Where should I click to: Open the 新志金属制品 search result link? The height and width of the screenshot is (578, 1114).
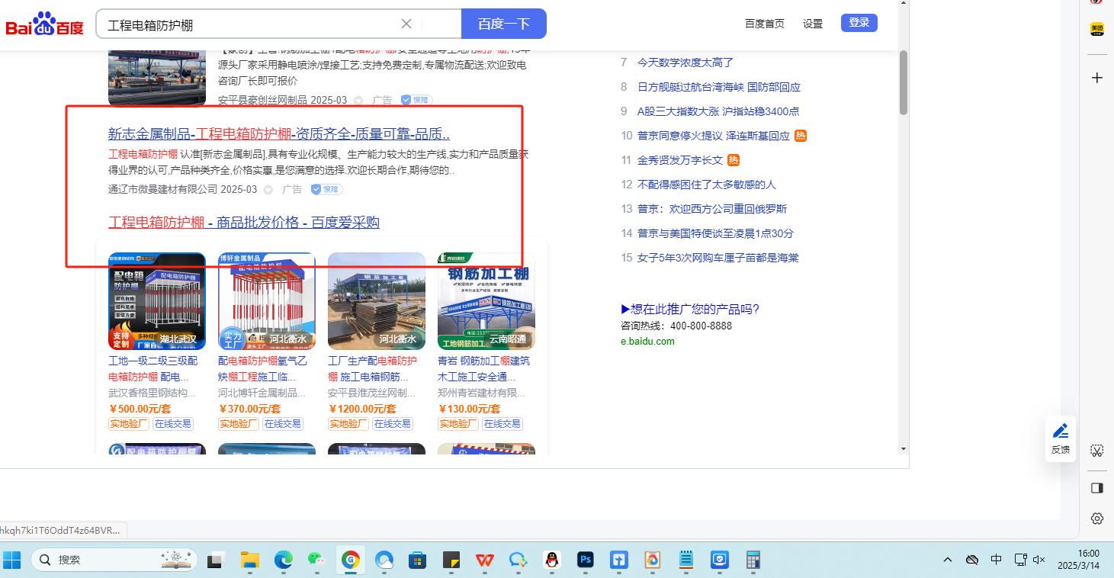point(278,134)
